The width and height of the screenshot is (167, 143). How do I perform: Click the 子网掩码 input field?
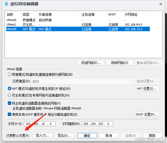pyautogui.click(x=97, y=124)
